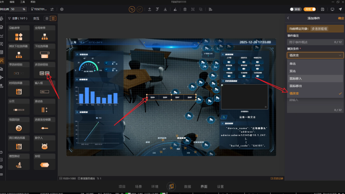Open the TESET01 scene selector
Viewport: 345px width, 194px height.
(39, 9)
